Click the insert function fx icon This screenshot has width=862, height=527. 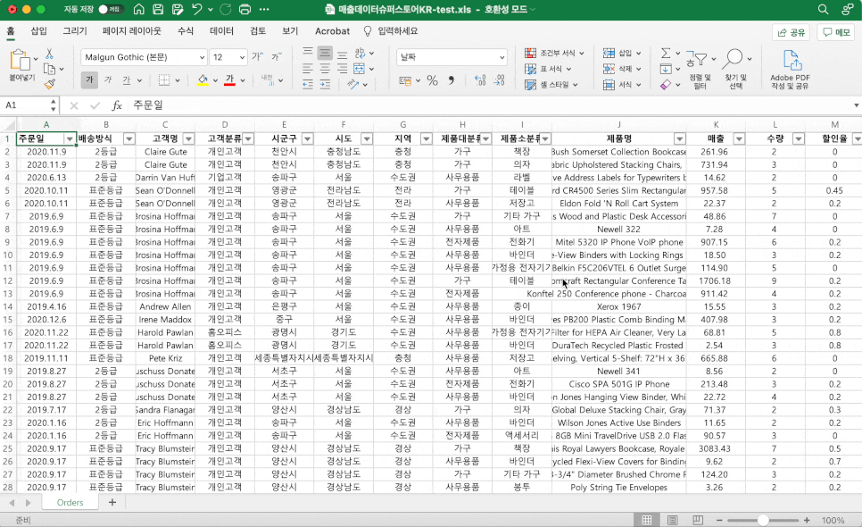pos(117,105)
